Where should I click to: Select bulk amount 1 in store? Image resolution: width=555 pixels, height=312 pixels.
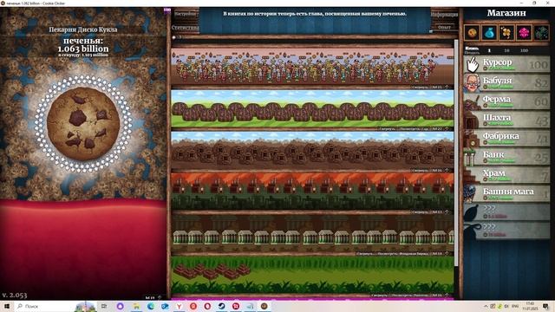489,50
